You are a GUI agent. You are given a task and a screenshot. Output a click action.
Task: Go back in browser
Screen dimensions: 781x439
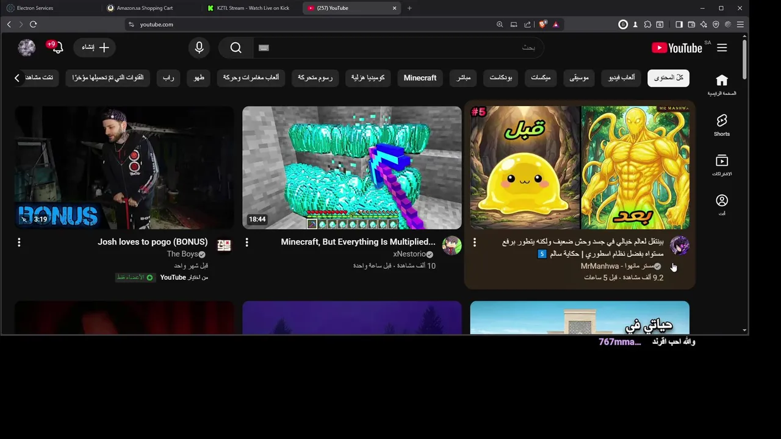coord(9,24)
